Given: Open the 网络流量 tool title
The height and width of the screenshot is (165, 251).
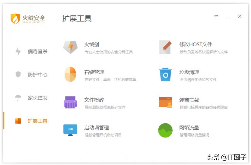Looking at the screenshot, I should [x=189, y=128].
